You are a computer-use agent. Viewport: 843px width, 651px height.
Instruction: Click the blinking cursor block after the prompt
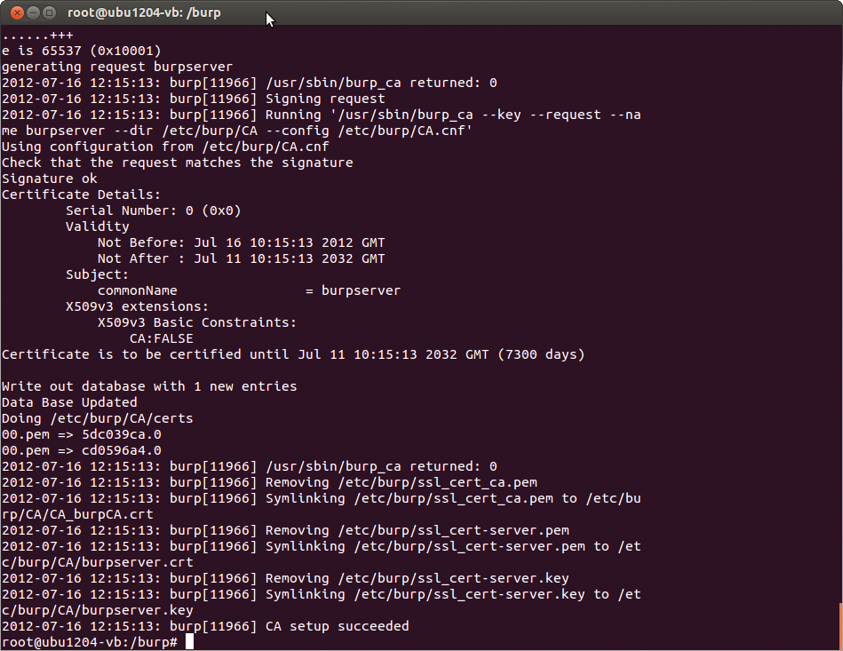[189, 641]
